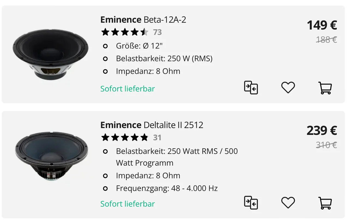The width and height of the screenshot is (349, 220).
Task: Open the Eminence Beta-12A-2 product title
Action: click(x=143, y=20)
